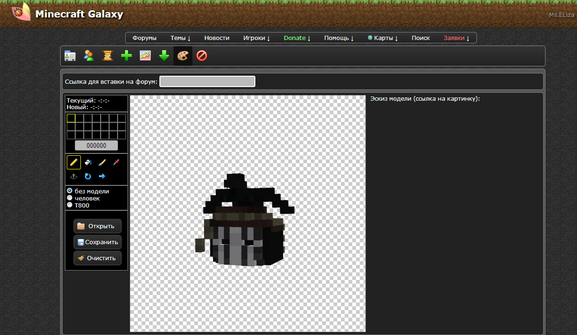This screenshot has width=577, height=335.
Task: Click the '000000' color hex field
Action: (96, 145)
